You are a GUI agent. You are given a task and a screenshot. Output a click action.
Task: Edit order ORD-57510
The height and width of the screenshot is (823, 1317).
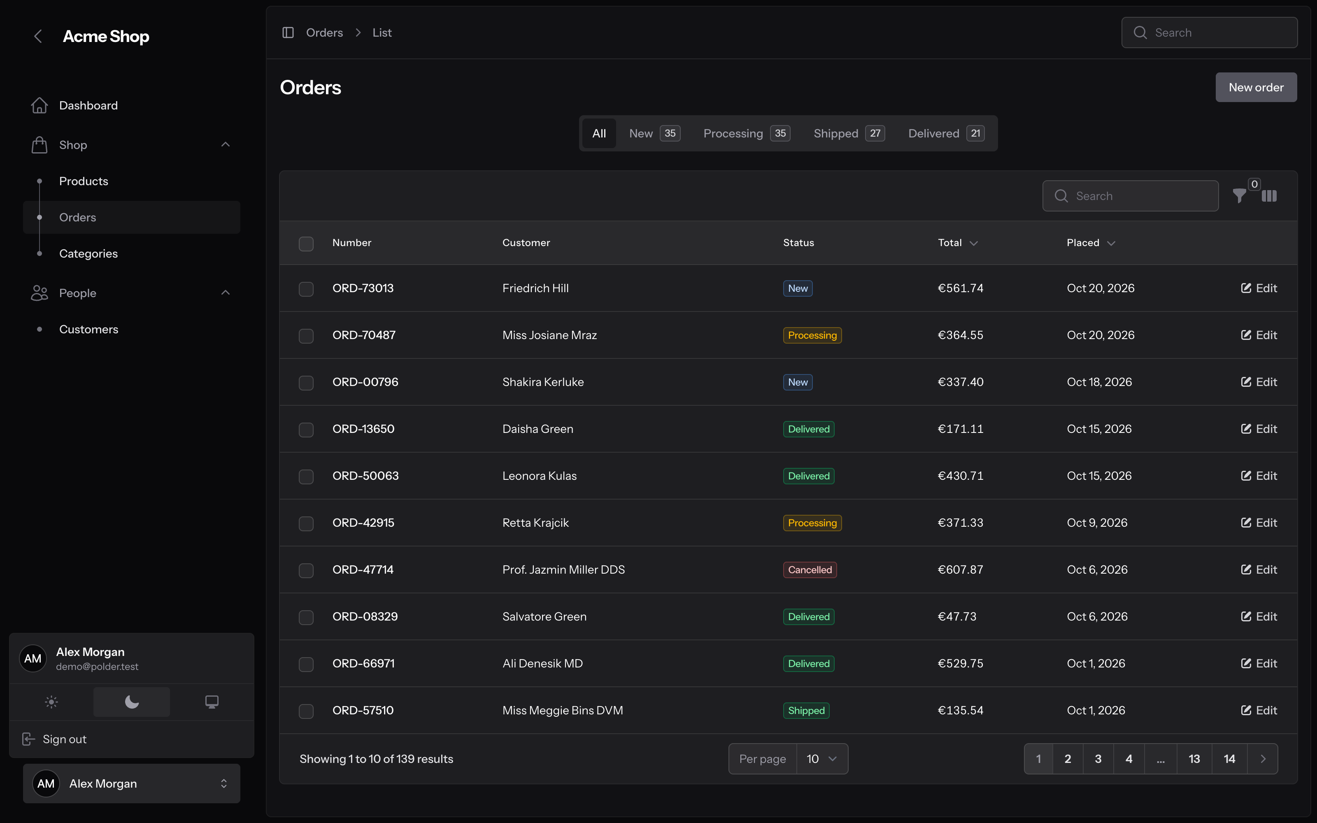tap(1259, 711)
